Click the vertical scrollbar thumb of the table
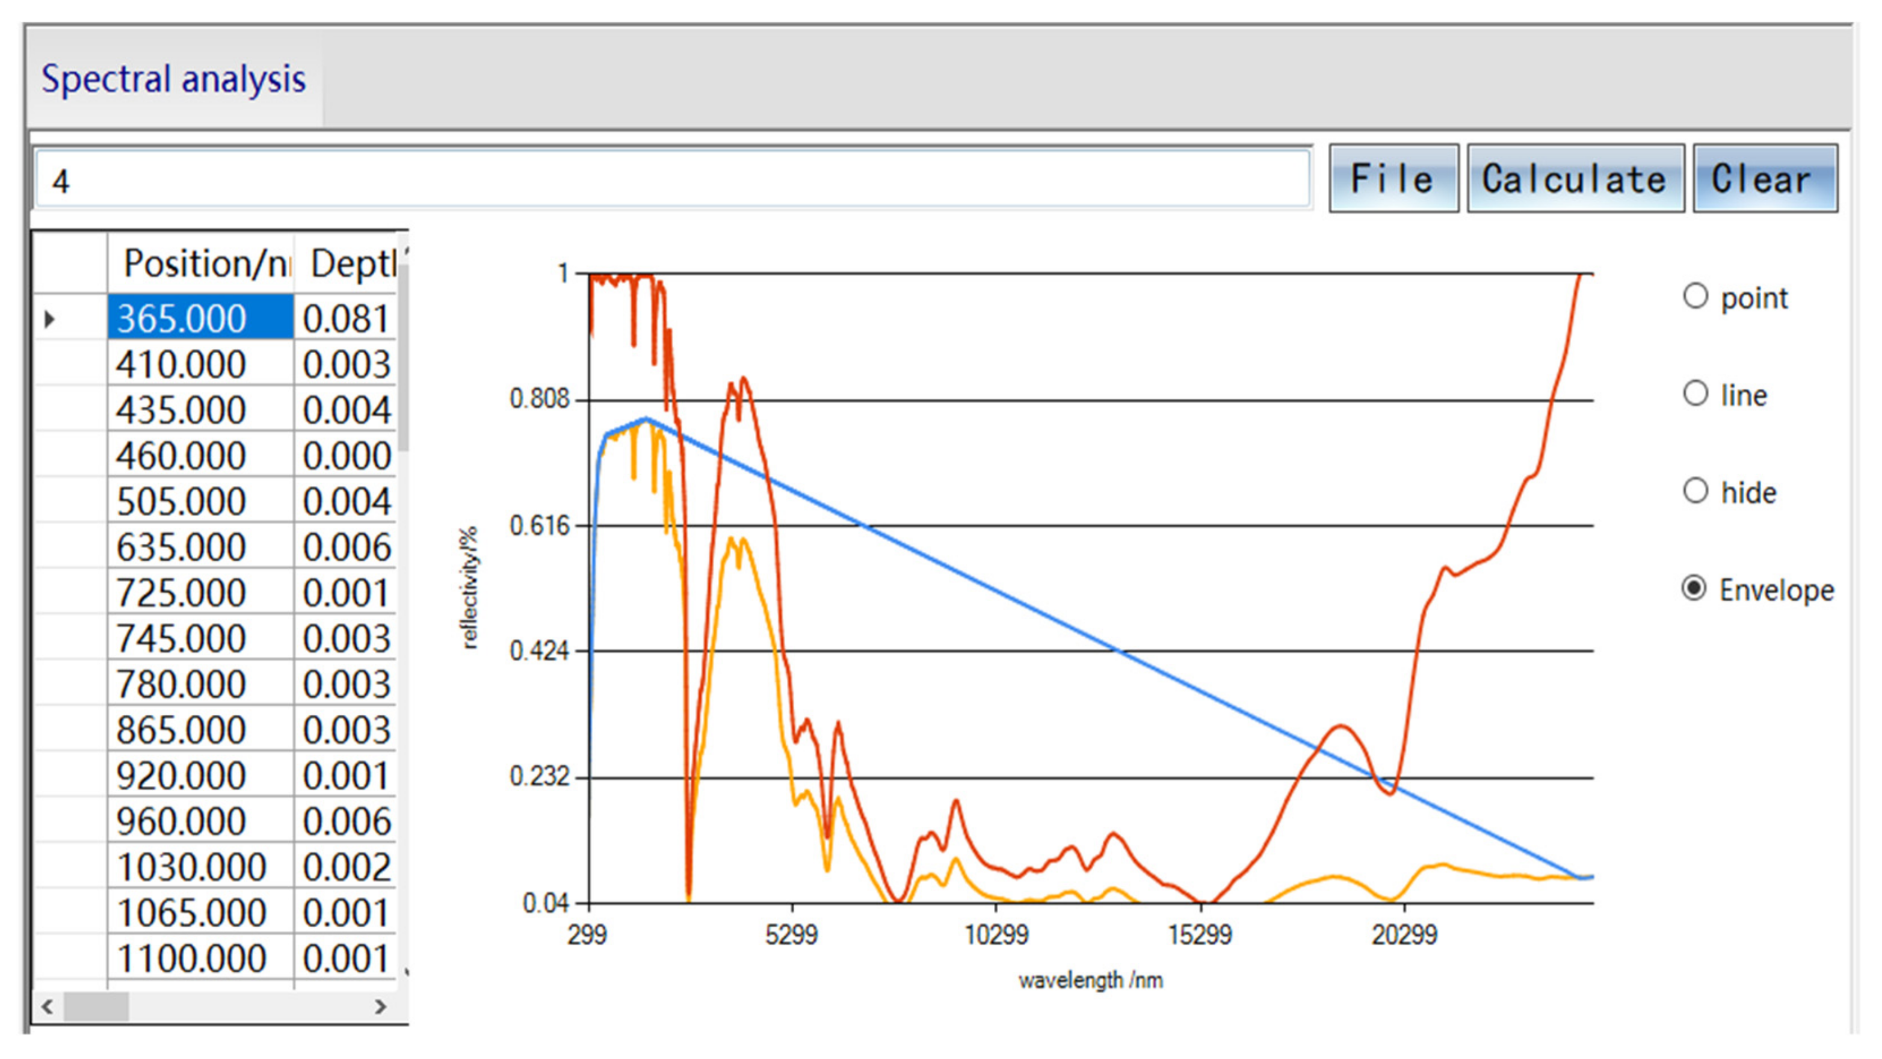This screenshot has width=1882, height=1059. (x=403, y=358)
